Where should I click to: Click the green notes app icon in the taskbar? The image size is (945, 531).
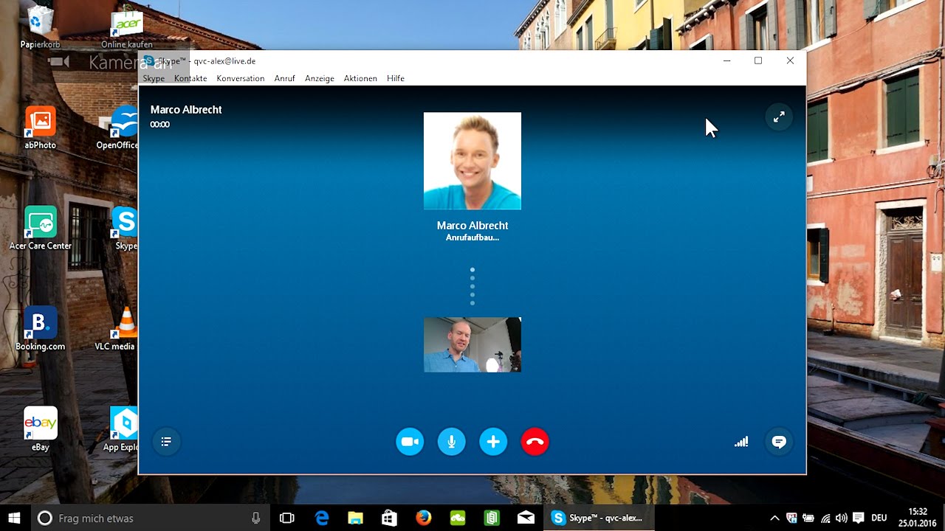[x=492, y=518]
